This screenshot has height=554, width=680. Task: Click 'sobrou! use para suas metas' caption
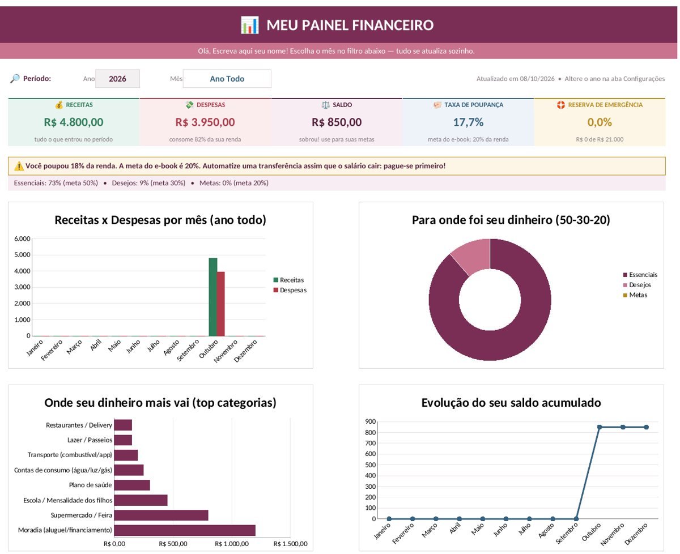pyautogui.click(x=337, y=139)
